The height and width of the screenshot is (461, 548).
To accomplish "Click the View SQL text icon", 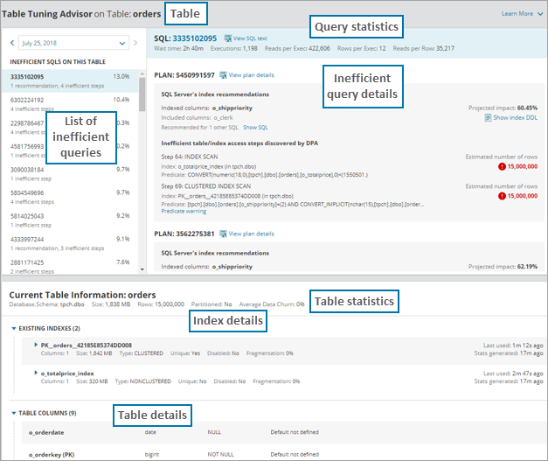I will [x=227, y=38].
